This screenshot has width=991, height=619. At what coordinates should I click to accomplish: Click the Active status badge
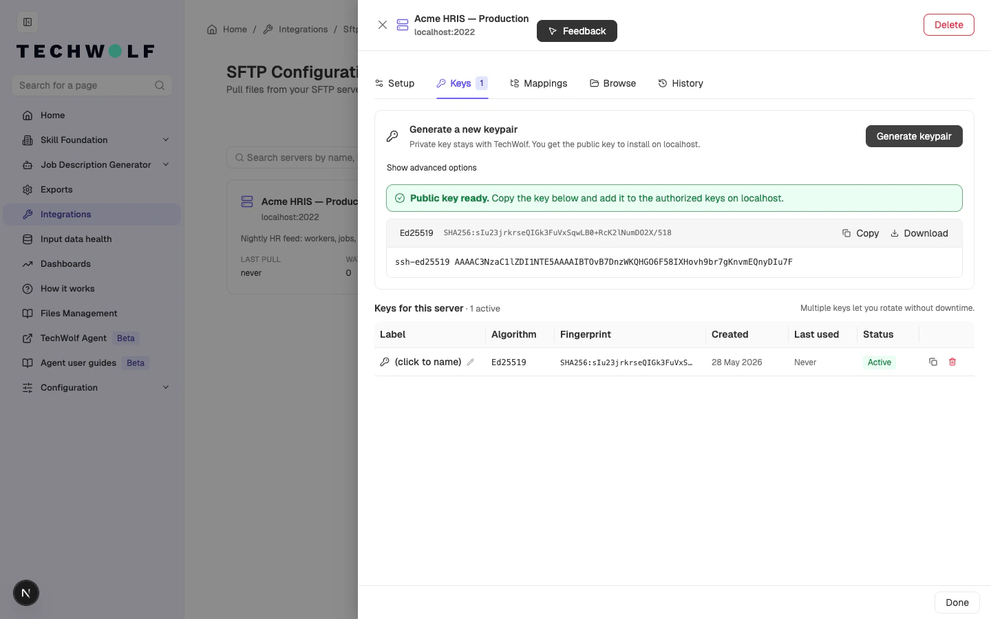click(879, 362)
